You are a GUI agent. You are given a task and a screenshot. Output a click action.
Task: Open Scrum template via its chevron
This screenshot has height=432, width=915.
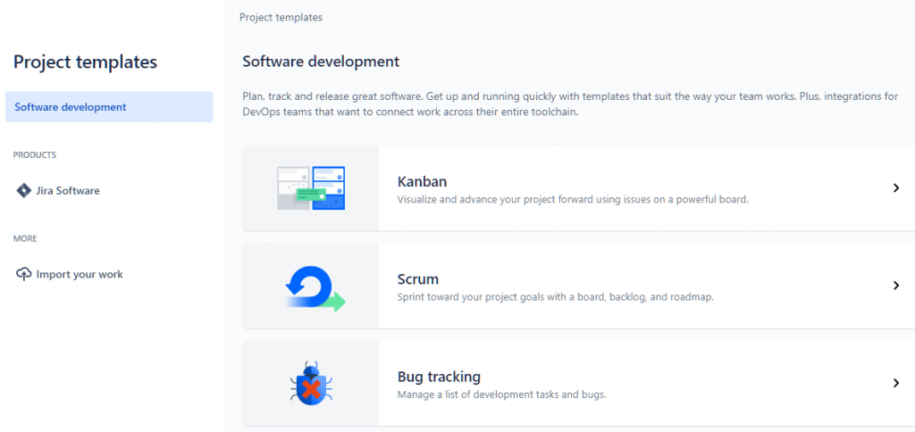point(896,286)
